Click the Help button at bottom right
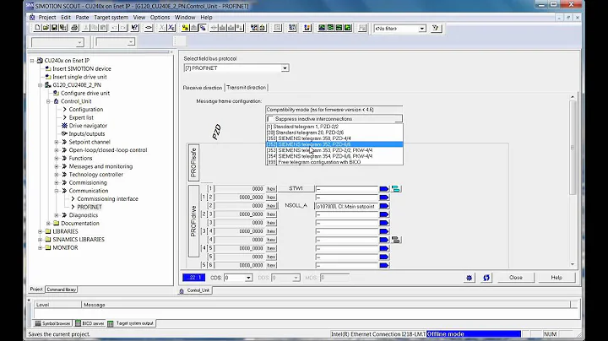Image resolution: width=608 pixels, height=341 pixels. point(556,278)
